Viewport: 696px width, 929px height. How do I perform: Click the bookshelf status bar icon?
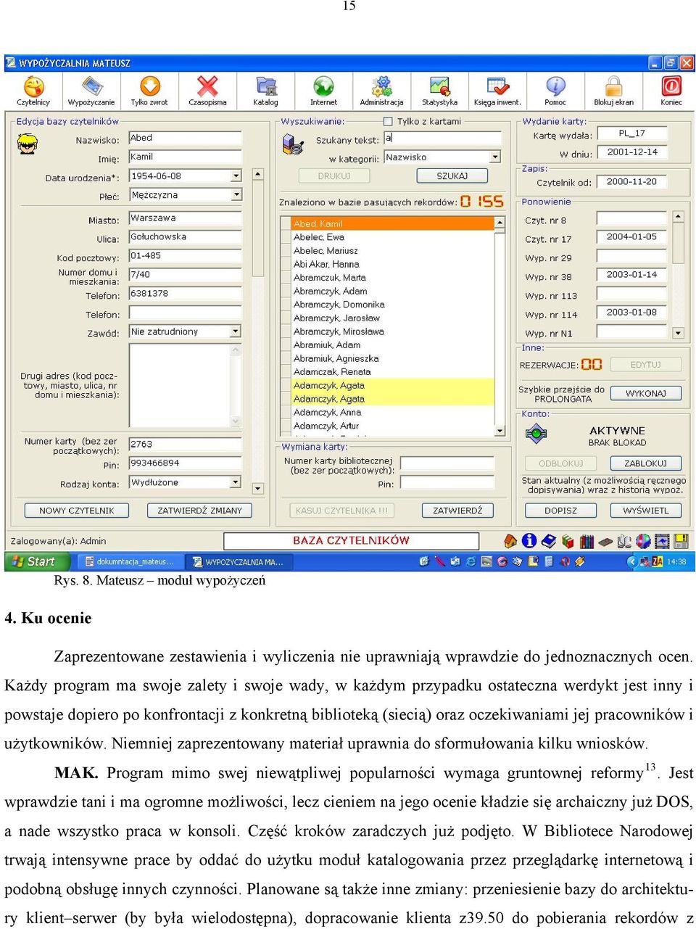pos(587,541)
